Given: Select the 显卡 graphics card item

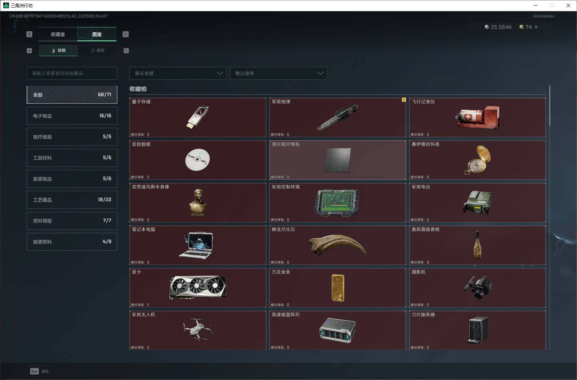Looking at the screenshot, I should coord(197,288).
